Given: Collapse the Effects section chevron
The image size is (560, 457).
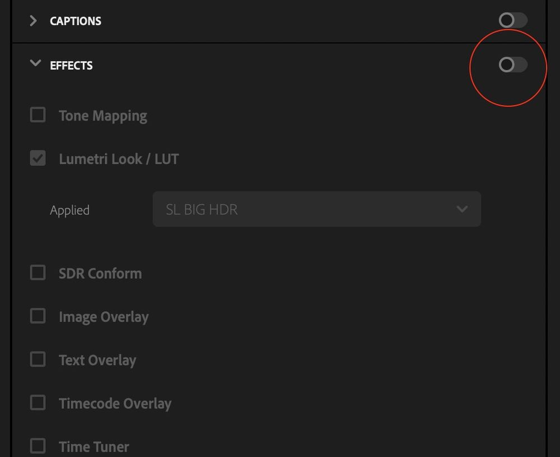Looking at the screenshot, I should [x=35, y=63].
